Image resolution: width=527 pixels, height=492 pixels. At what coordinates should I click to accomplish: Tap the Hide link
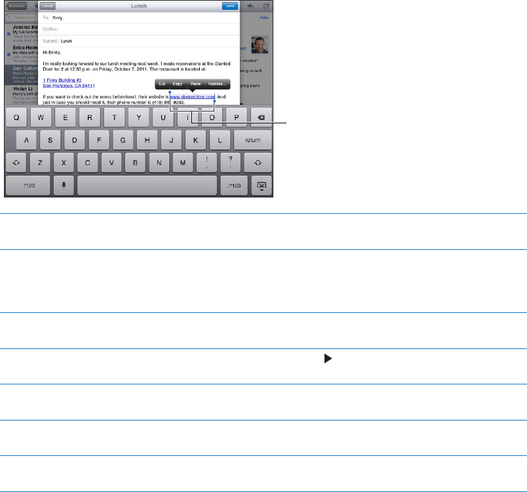263,18
